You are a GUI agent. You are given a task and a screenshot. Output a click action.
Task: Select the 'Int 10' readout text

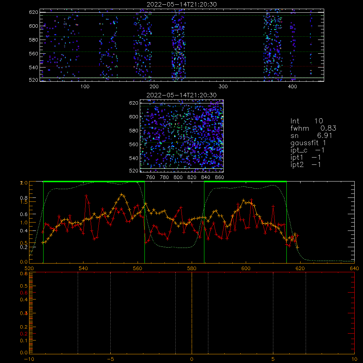(x=306, y=121)
